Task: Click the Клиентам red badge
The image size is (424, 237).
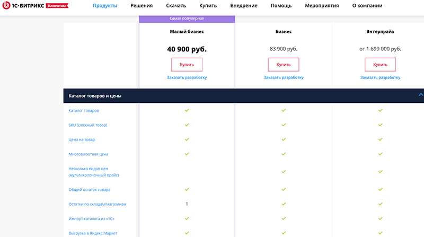Action: [57, 6]
